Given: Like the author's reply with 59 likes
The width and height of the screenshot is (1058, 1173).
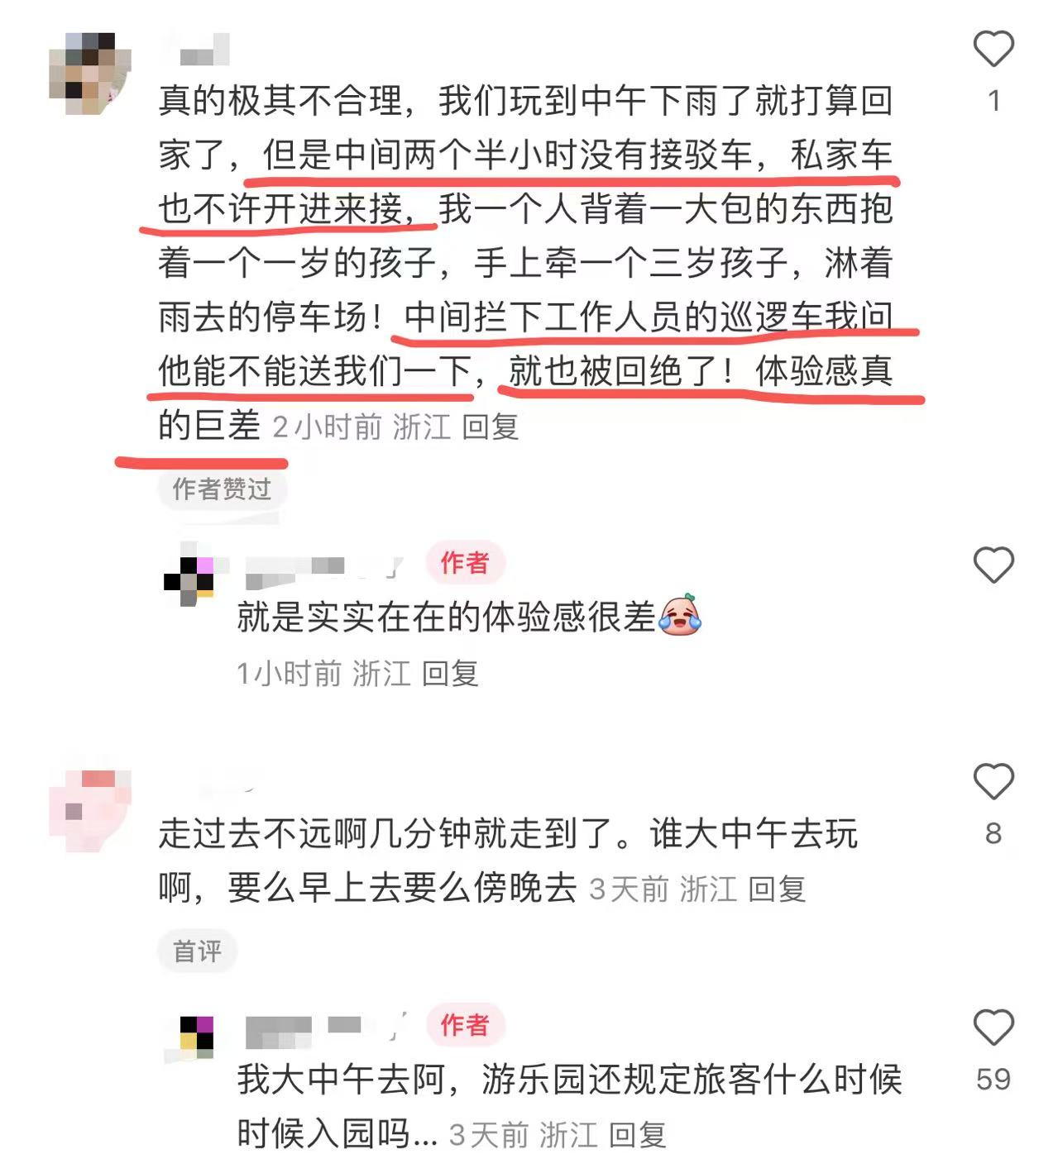Looking at the screenshot, I should [993, 1028].
